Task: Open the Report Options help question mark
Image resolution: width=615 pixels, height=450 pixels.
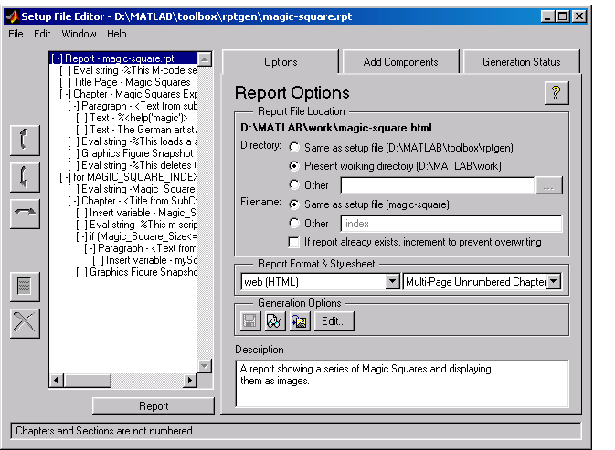Action: pos(557,93)
